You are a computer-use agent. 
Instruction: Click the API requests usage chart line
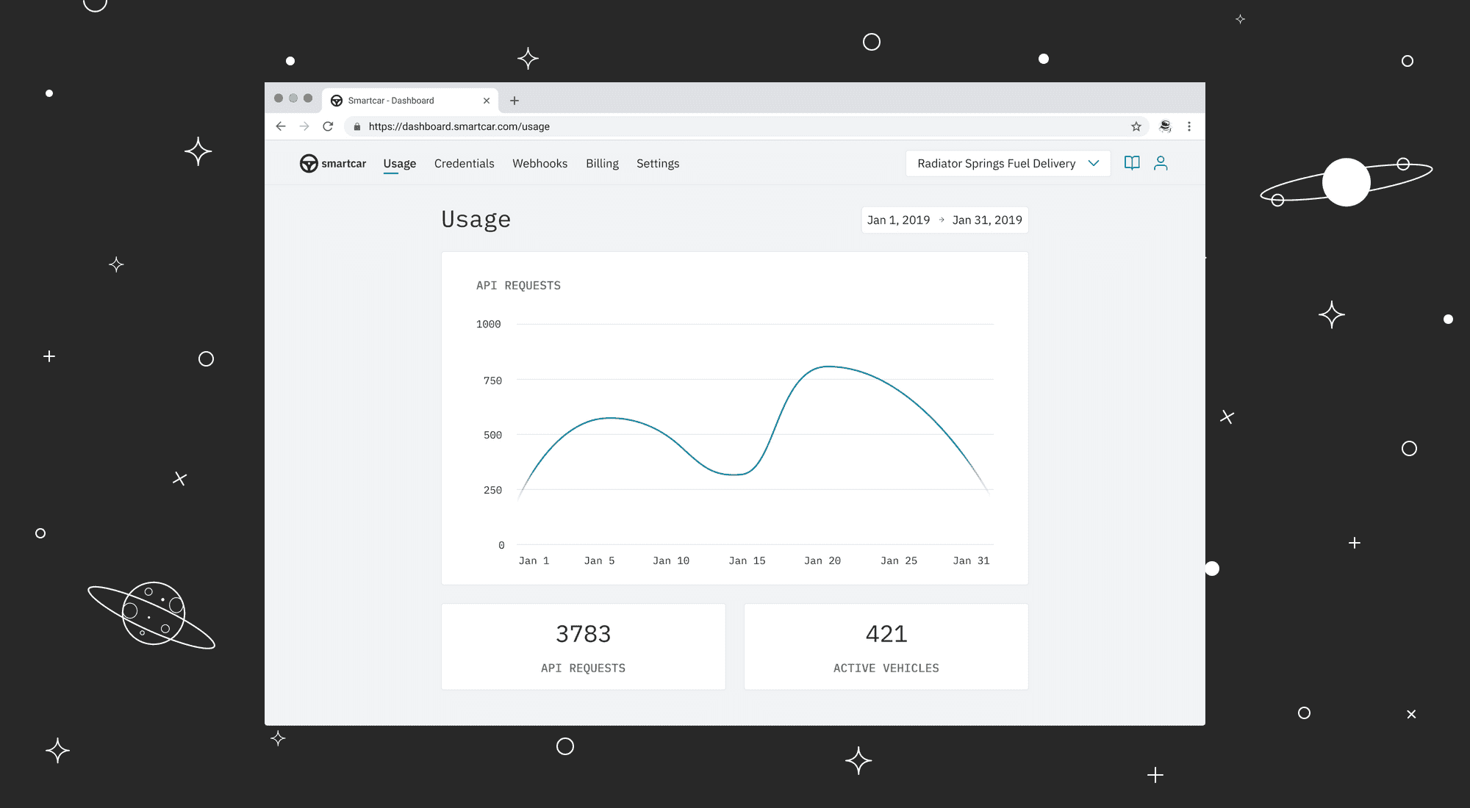[x=827, y=367]
